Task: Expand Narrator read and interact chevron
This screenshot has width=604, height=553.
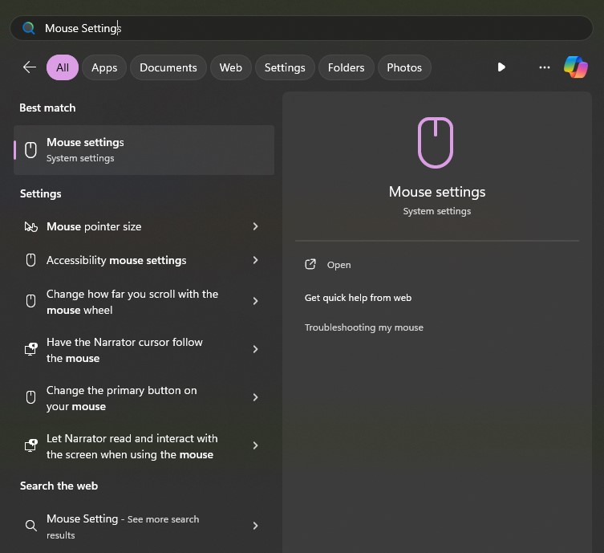Action: (255, 445)
